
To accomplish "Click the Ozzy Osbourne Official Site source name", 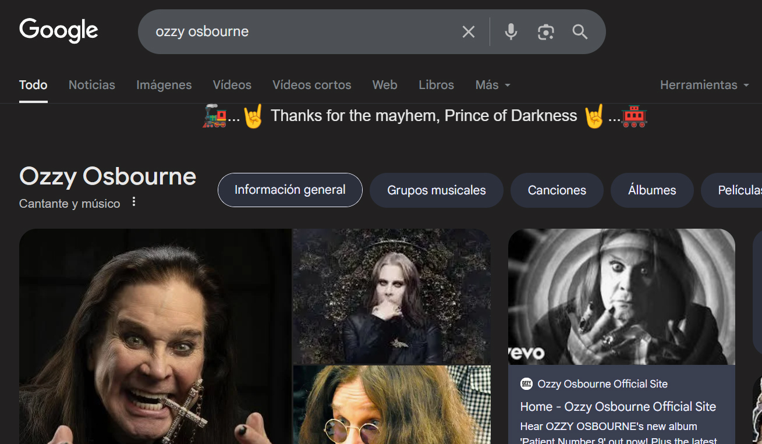I will tap(602, 384).
